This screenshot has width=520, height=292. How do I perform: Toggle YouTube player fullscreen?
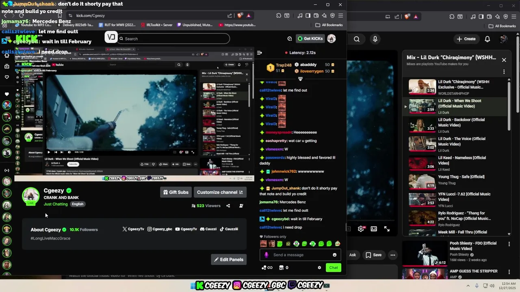click(x=387, y=229)
